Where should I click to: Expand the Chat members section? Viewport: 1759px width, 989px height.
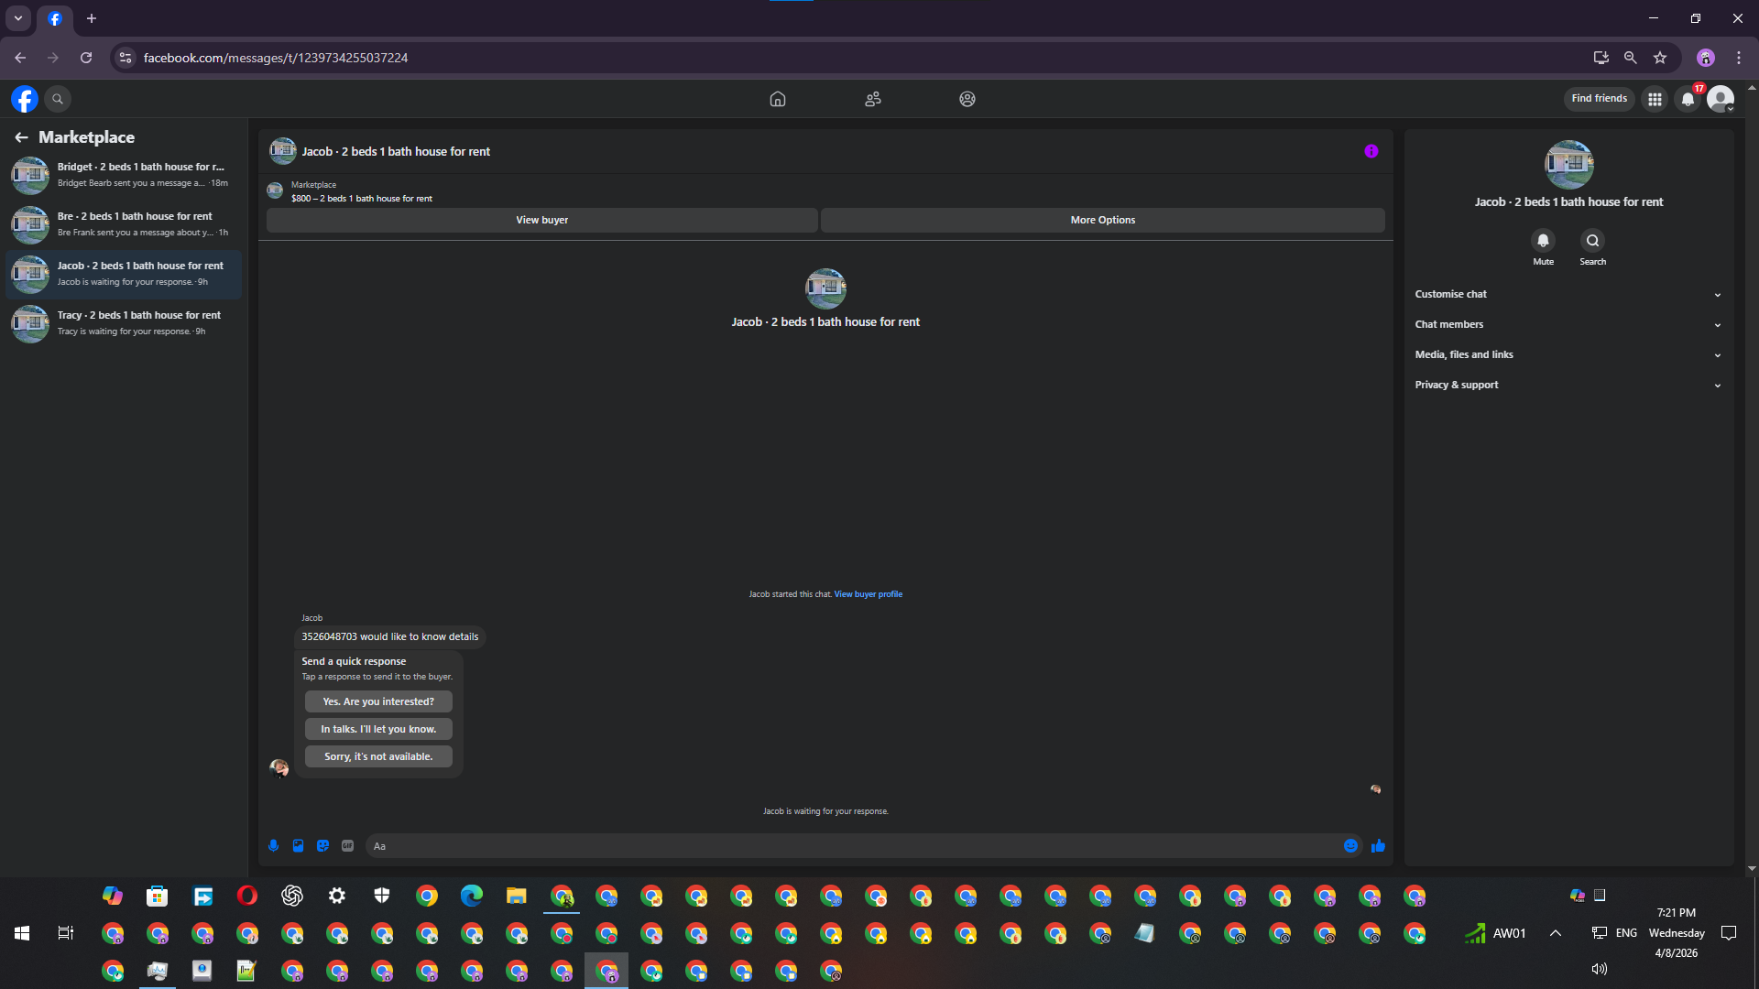(x=1567, y=324)
